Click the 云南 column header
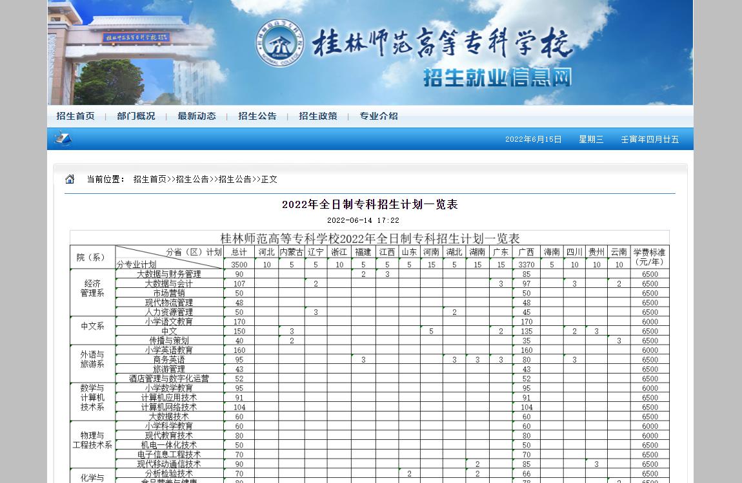Image resolution: width=742 pixels, height=483 pixels. pyautogui.click(x=619, y=252)
